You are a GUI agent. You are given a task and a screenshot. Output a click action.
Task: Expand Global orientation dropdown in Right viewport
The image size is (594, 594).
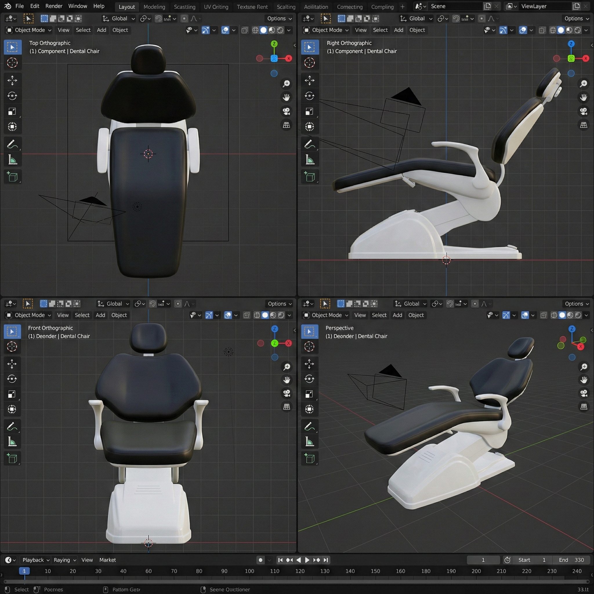pos(416,19)
